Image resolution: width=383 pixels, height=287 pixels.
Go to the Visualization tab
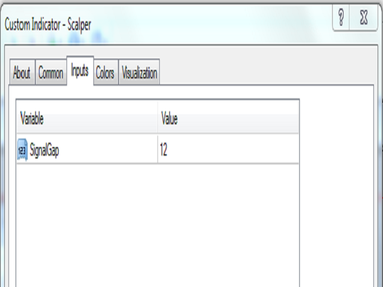139,72
